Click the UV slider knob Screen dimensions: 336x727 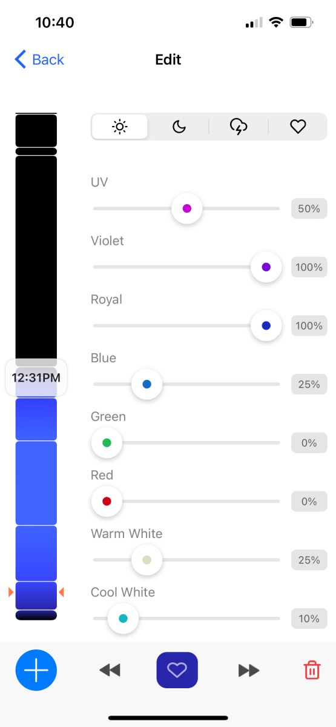tap(186, 208)
